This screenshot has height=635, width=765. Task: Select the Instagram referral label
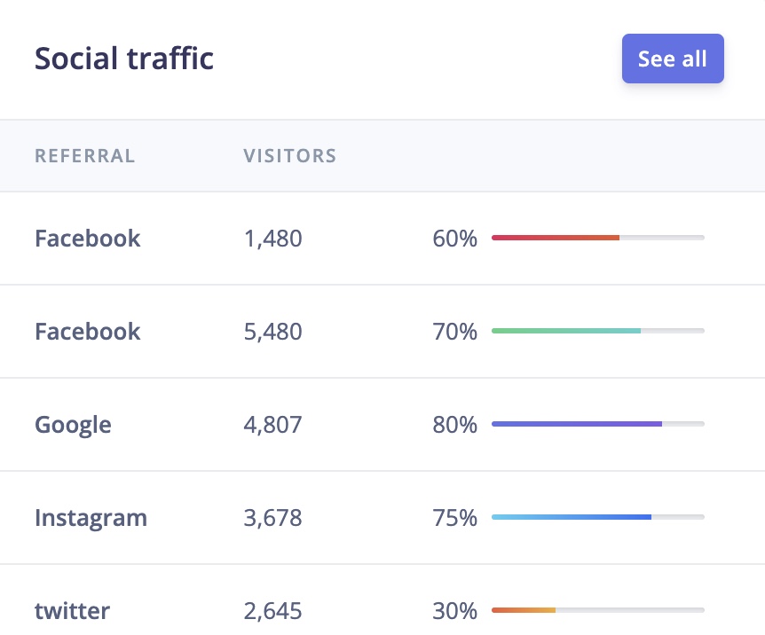point(91,518)
